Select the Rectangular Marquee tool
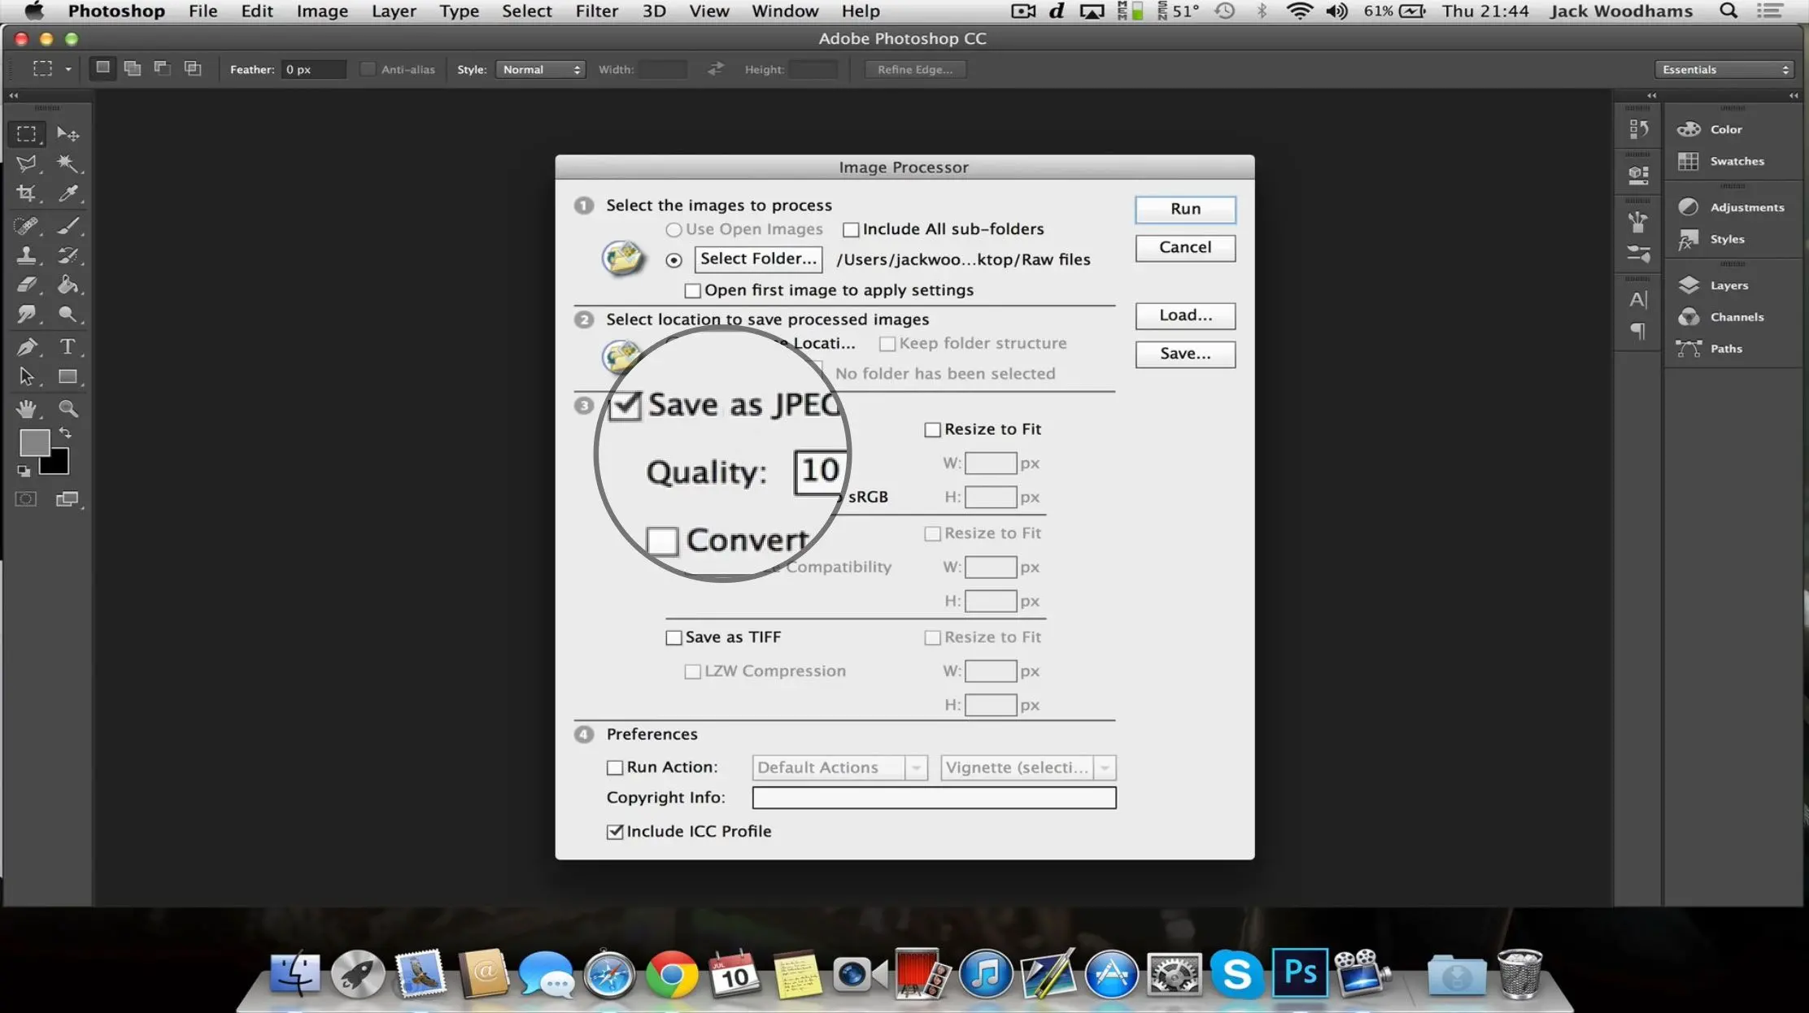The width and height of the screenshot is (1809, 1013). coord(28,133)
